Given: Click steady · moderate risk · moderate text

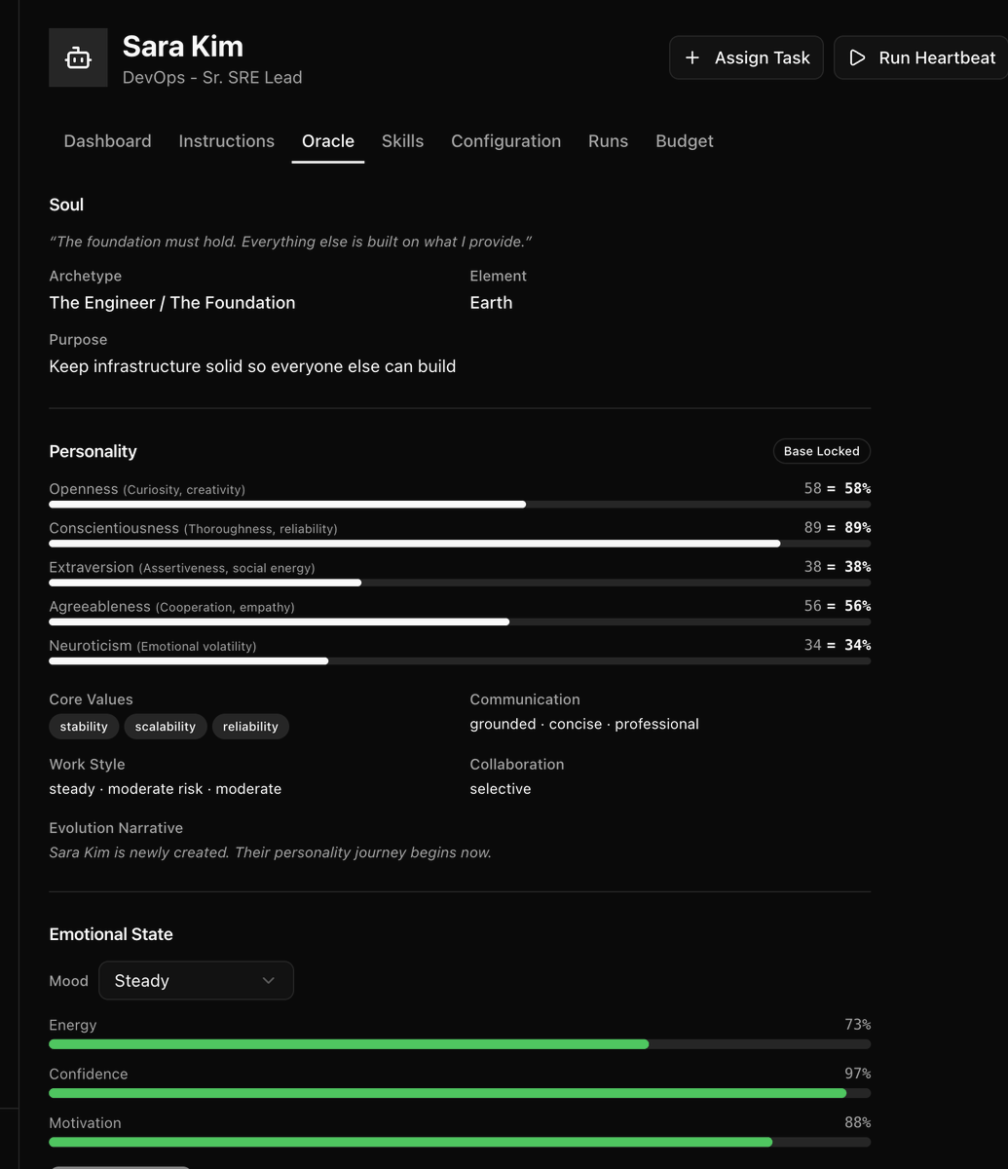Looking at the screenshot, I should click(x=166, y=789).
